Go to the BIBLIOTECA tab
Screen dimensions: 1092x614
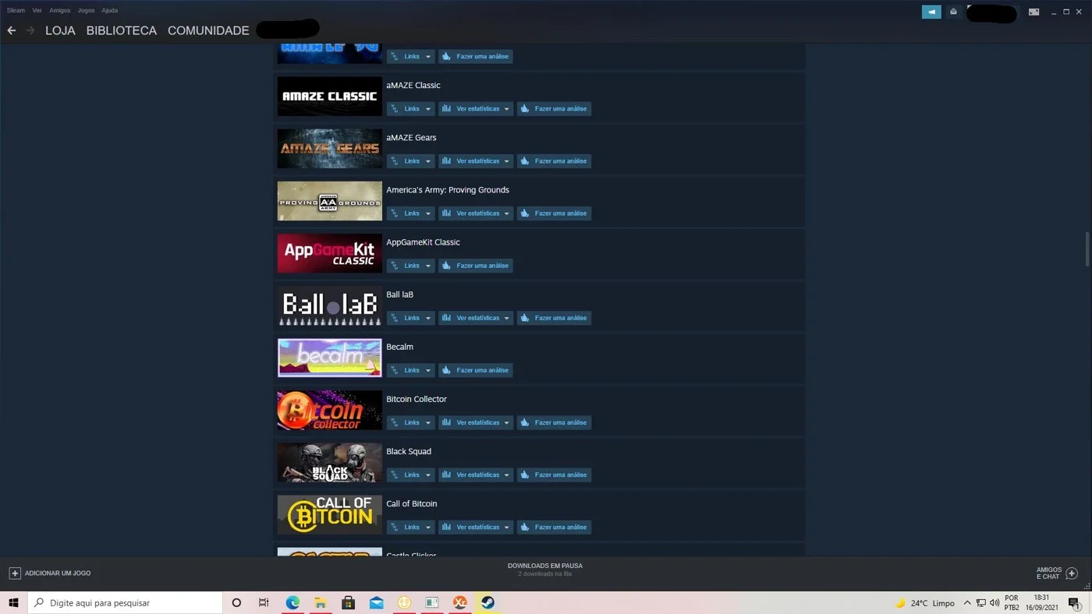122,30
